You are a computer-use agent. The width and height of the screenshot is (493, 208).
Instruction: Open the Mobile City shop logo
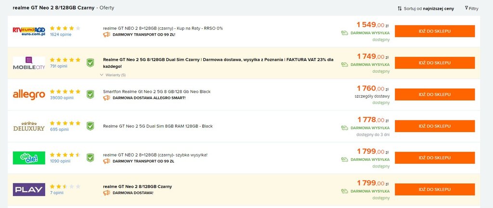pyautogui.click(x=29, y=63)
